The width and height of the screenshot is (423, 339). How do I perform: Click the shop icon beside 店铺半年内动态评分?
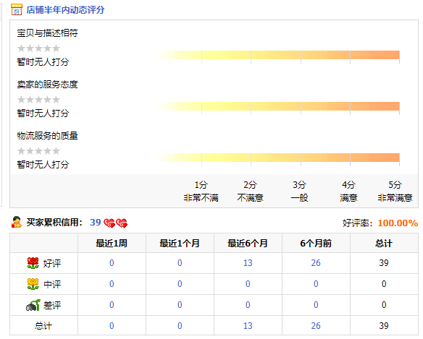(x=16, y=9)
